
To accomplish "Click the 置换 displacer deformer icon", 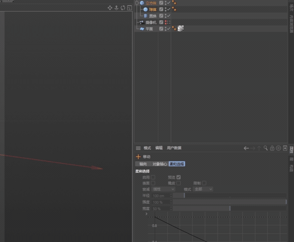I will [x=146, y=16].
